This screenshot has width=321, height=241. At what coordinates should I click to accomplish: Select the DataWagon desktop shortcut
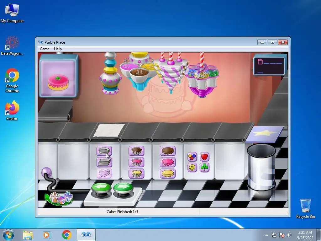[x=12, y=46]
